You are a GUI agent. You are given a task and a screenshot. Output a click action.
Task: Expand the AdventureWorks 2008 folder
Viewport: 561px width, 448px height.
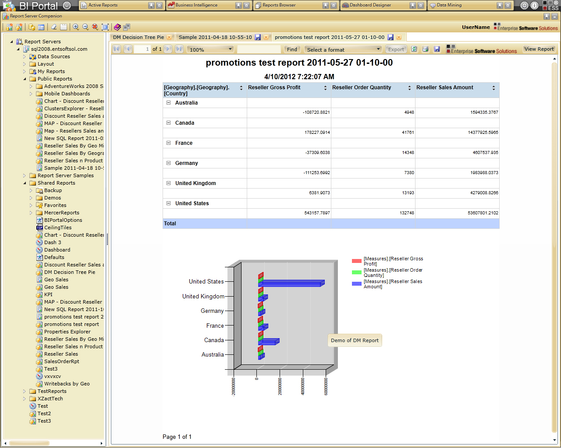(x=31, y=86)
